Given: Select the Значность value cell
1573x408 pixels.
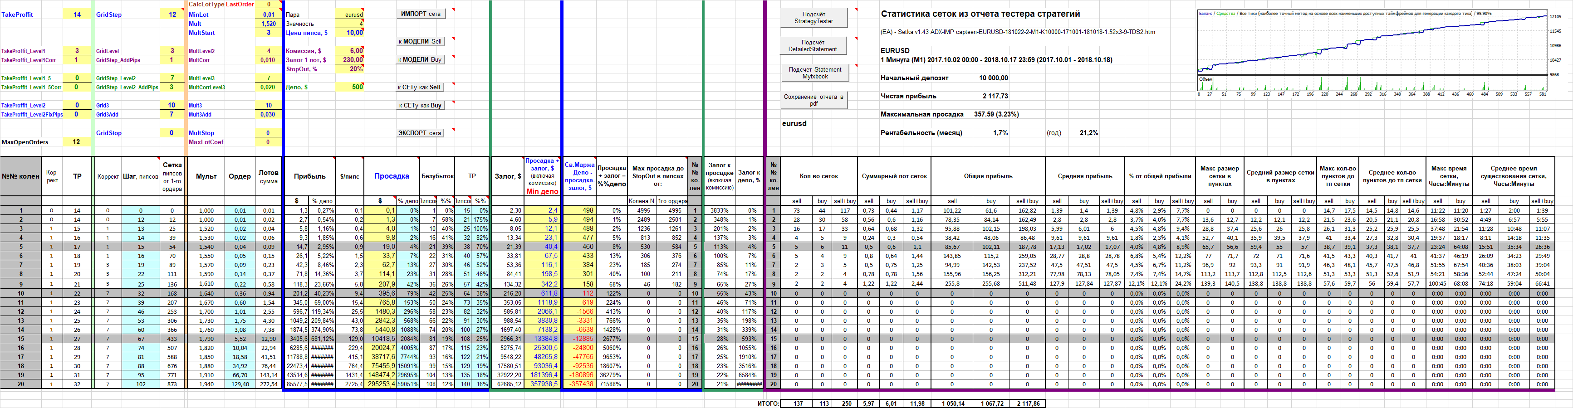Looking at the screenshot, I should 350,24.
